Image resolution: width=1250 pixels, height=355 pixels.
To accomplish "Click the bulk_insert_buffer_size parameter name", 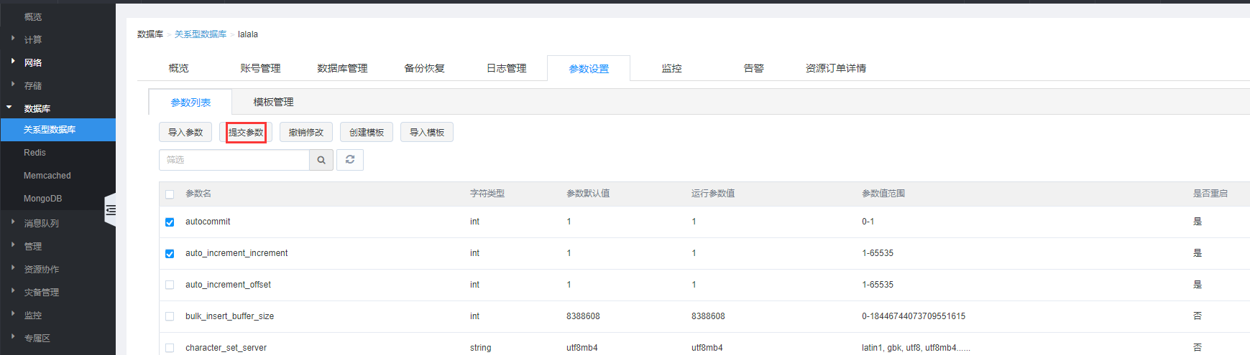I will 229,316.
